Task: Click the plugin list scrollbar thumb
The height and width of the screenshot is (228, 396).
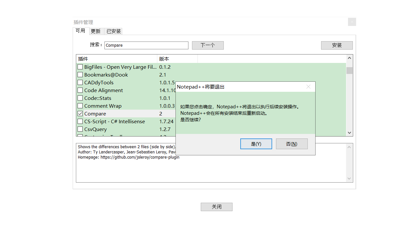Action: coord(349,70)
